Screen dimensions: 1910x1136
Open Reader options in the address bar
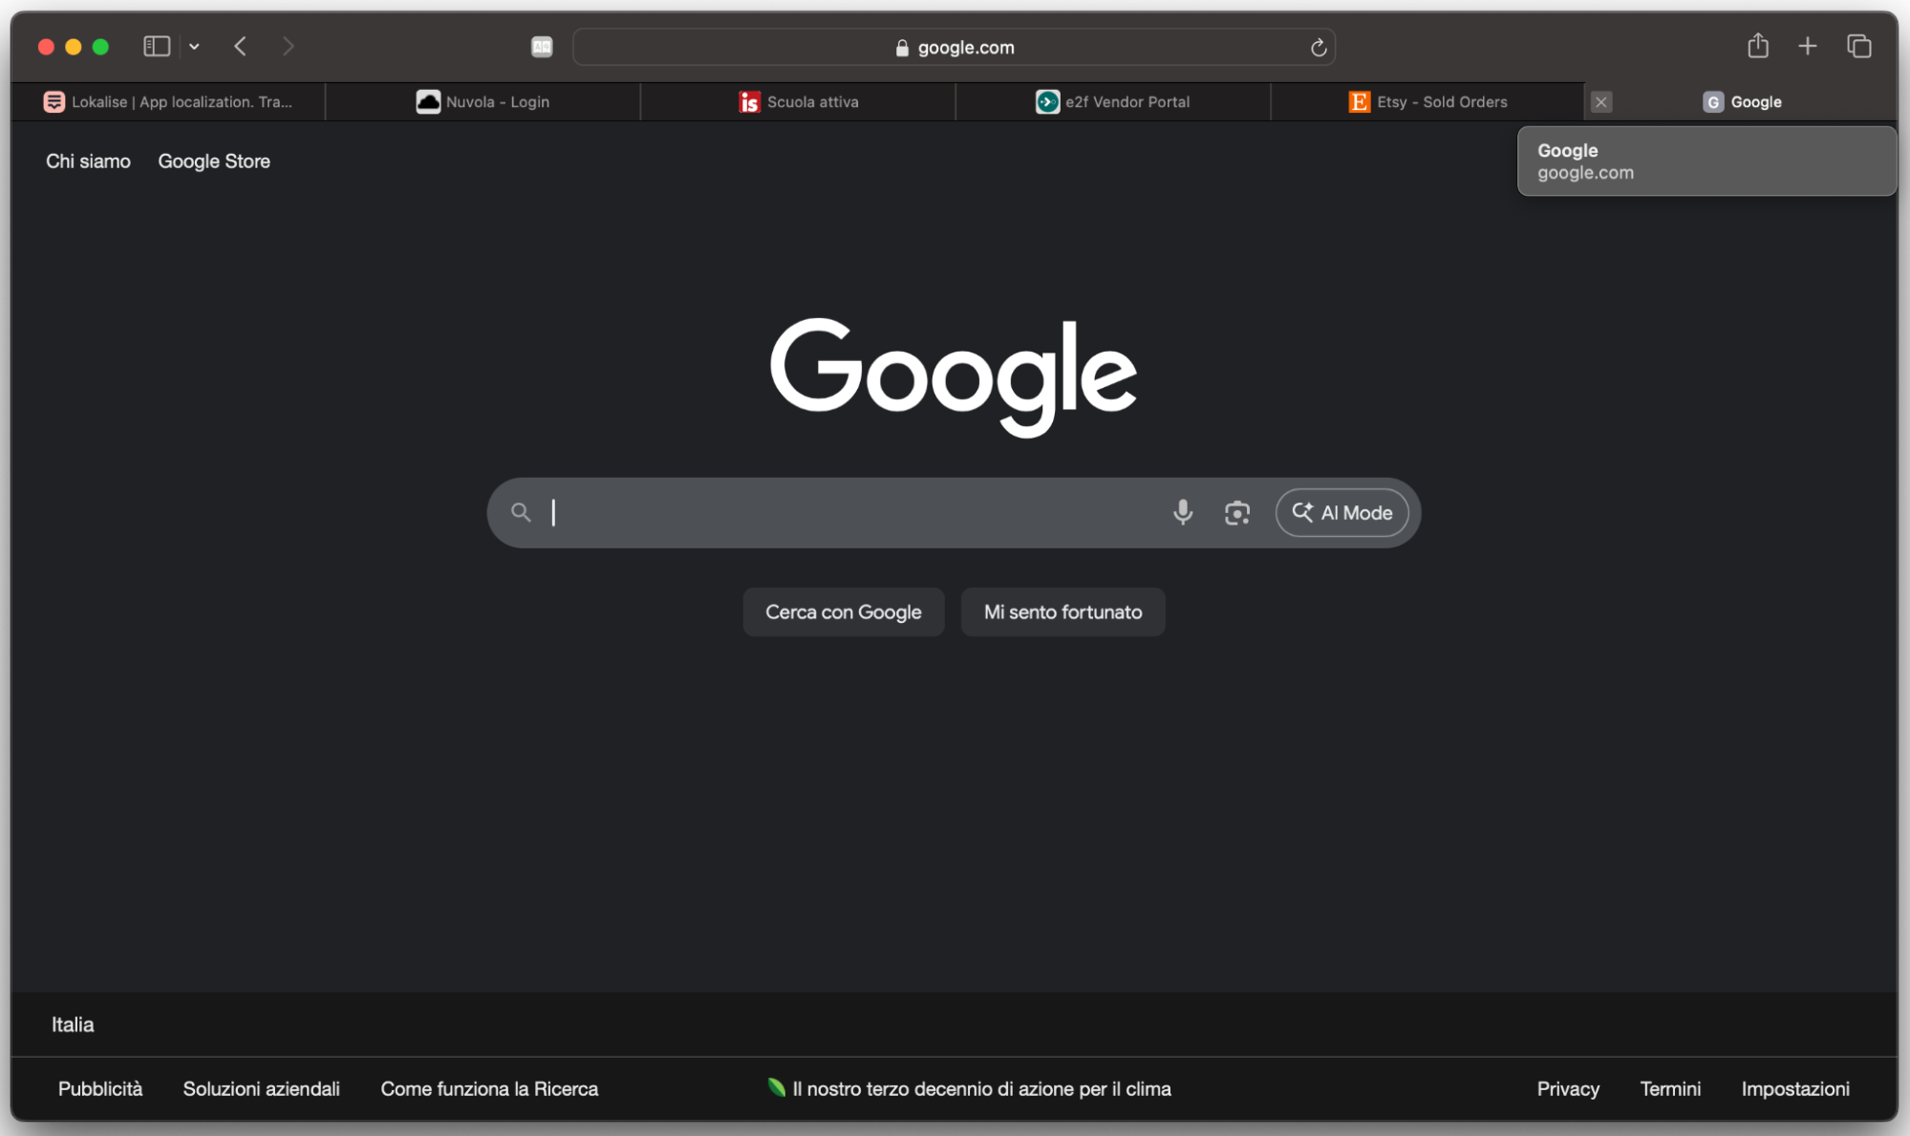pos(542,46)
